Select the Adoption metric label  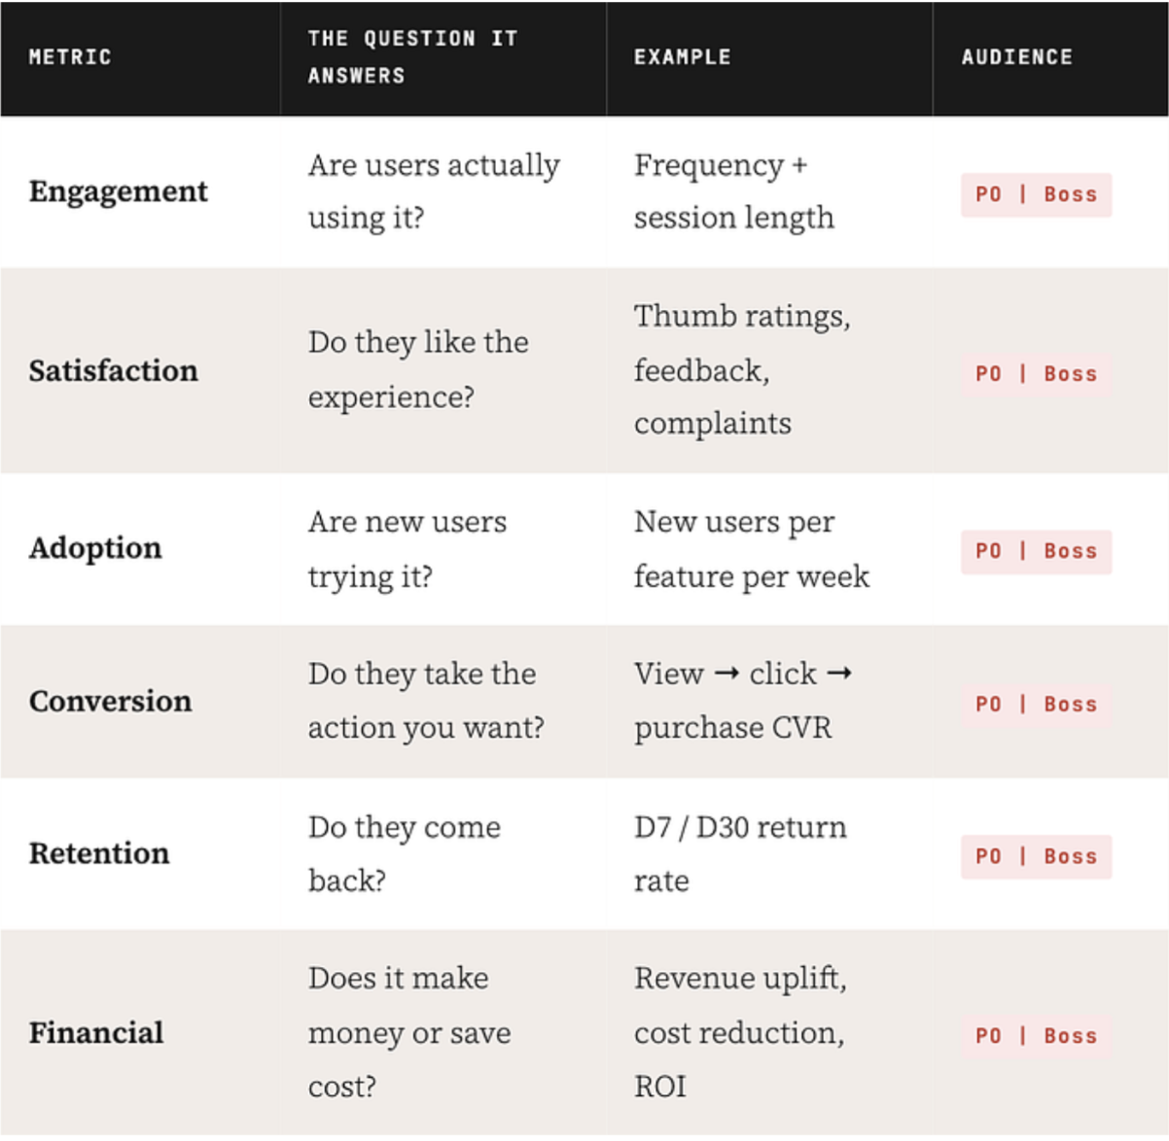click(x=95, y=548)
